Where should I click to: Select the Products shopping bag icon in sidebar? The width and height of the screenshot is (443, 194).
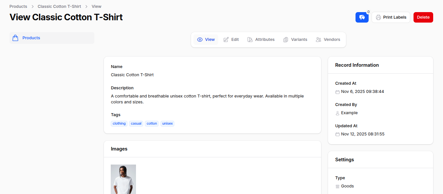coord(15,38)
